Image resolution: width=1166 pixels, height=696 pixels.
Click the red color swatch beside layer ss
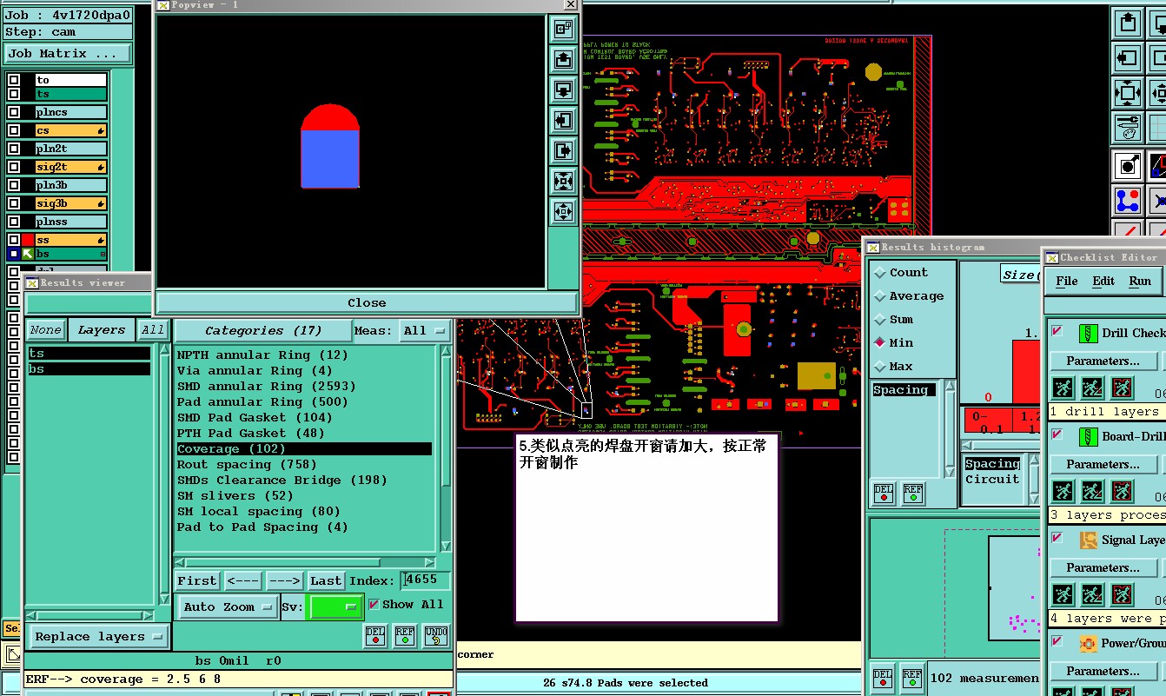[29, 239]
